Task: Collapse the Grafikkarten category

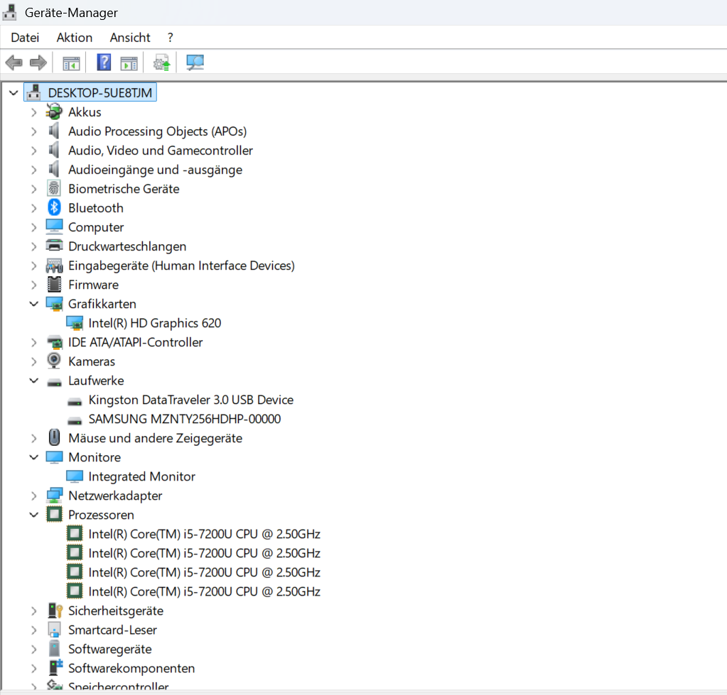Action: (x=34, y=304)
